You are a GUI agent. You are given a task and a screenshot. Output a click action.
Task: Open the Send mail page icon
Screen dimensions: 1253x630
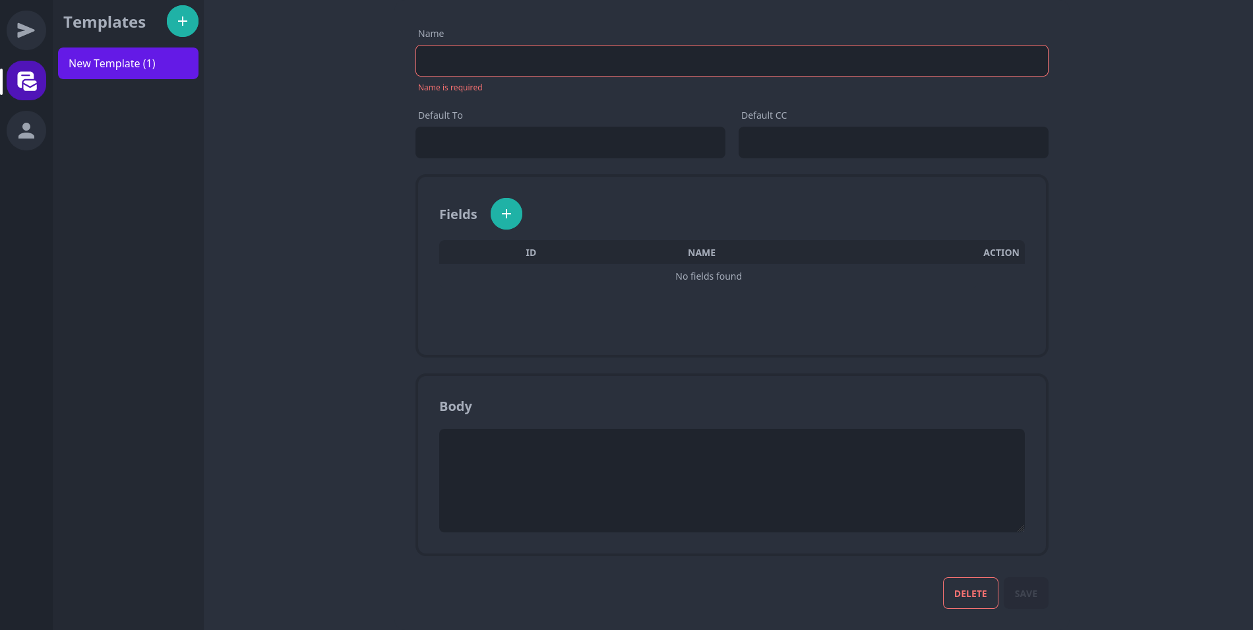(26, 30)
